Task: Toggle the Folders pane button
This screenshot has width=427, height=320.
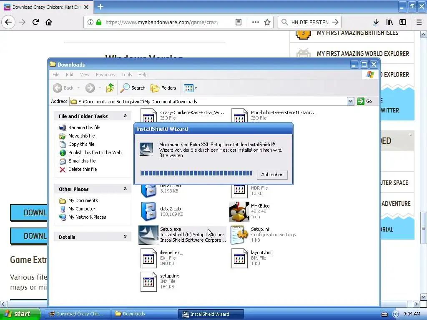Action: point(163,88)
